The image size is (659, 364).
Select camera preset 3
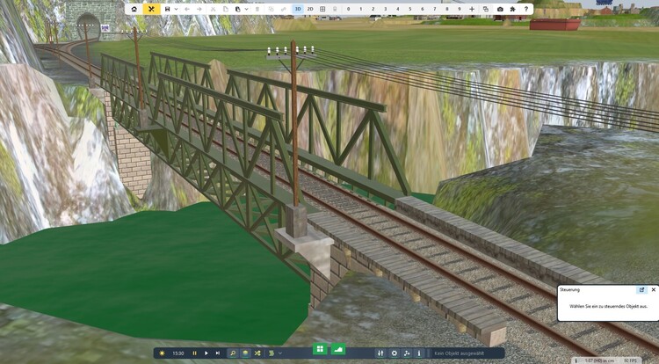pos(386,9)
